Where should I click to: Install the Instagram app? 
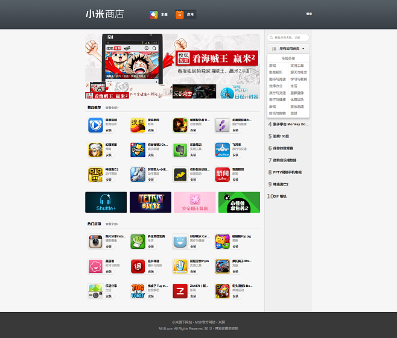point(109,247)
